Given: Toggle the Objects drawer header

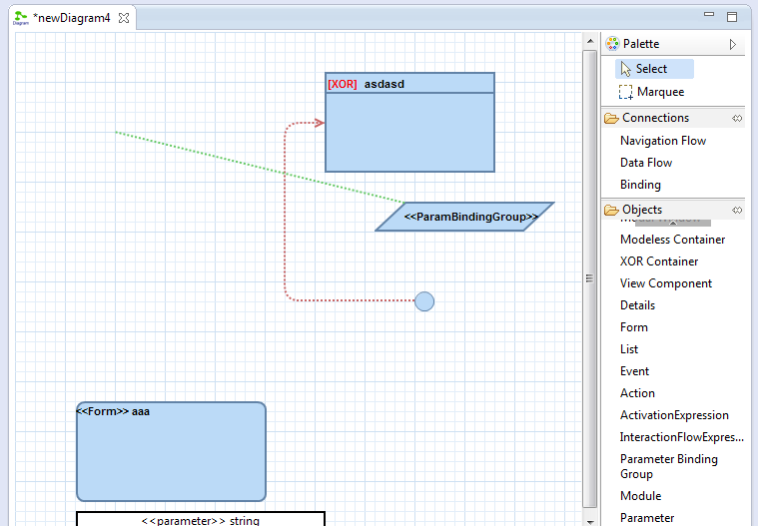Looking at the screenshot, I should coord(673,210).
